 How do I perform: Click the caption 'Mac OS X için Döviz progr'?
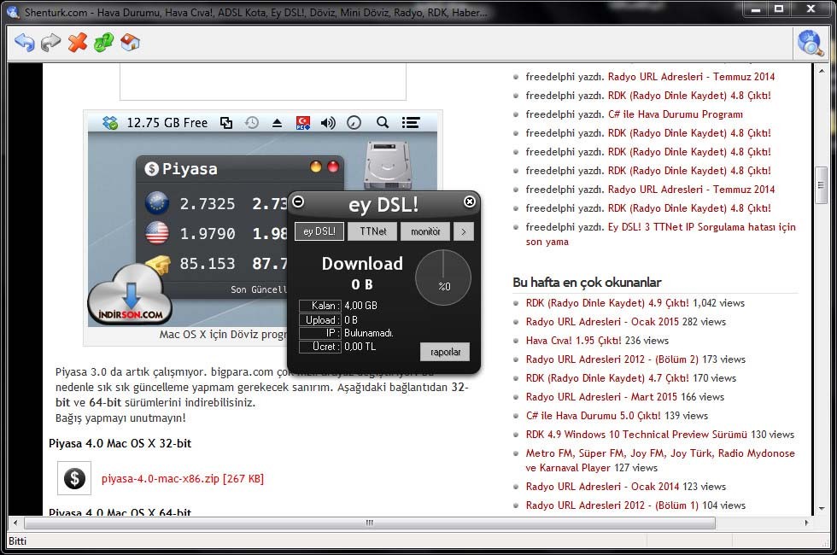[x=223, y=335]
